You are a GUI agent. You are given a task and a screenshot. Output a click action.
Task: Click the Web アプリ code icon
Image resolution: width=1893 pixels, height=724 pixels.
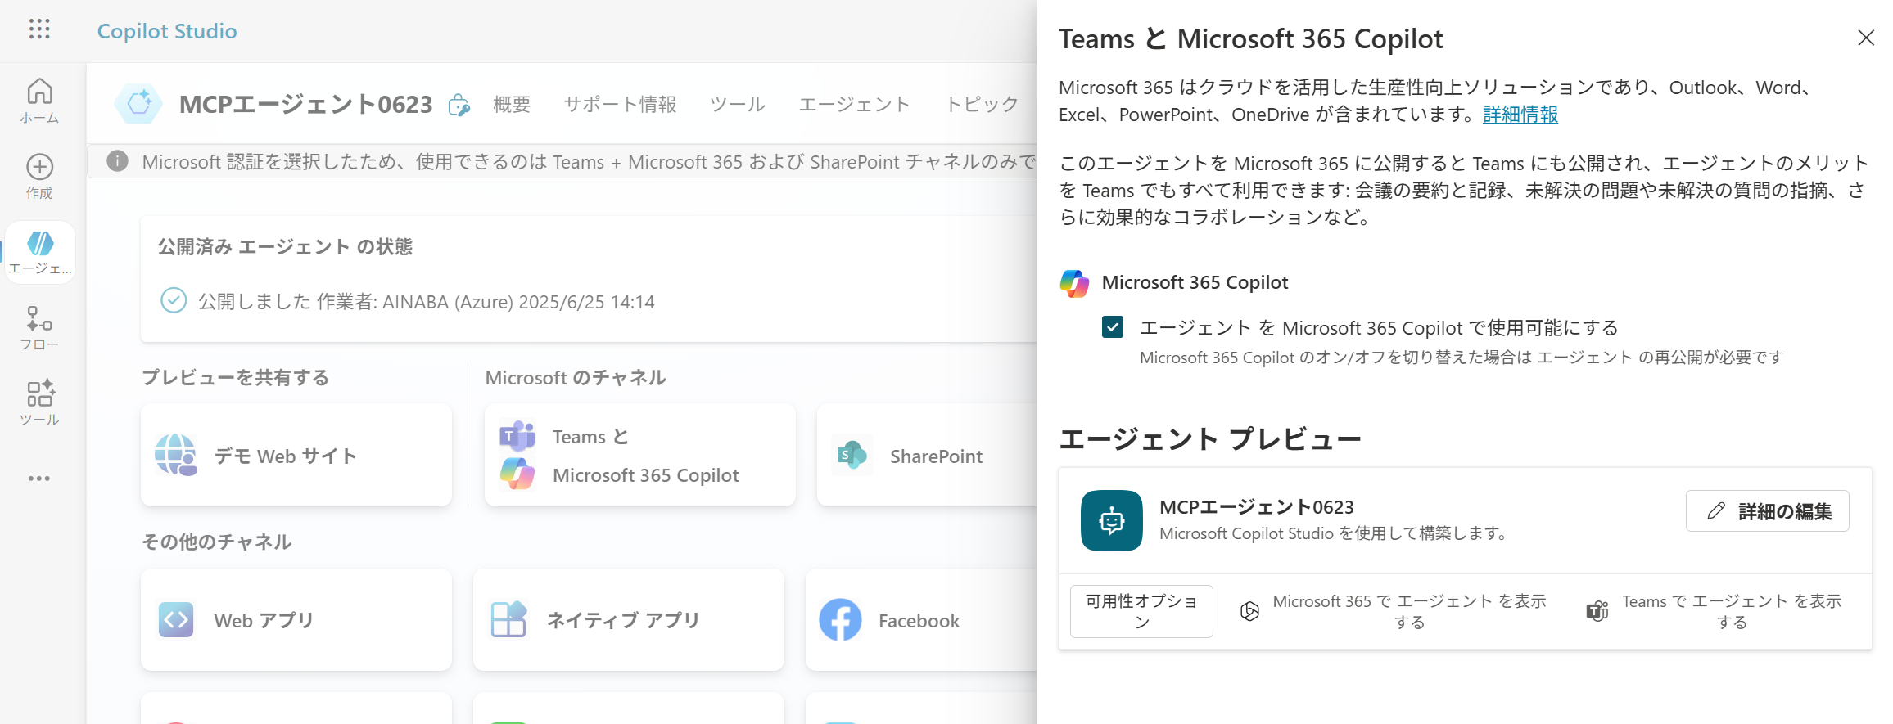coord(176,620)
